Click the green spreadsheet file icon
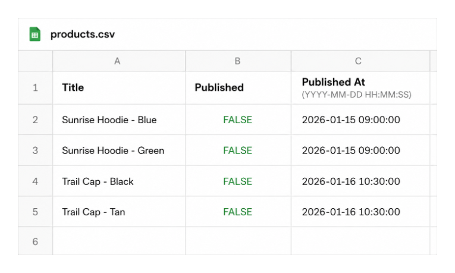Screen dimensions: 455x273 coord(35,34)
